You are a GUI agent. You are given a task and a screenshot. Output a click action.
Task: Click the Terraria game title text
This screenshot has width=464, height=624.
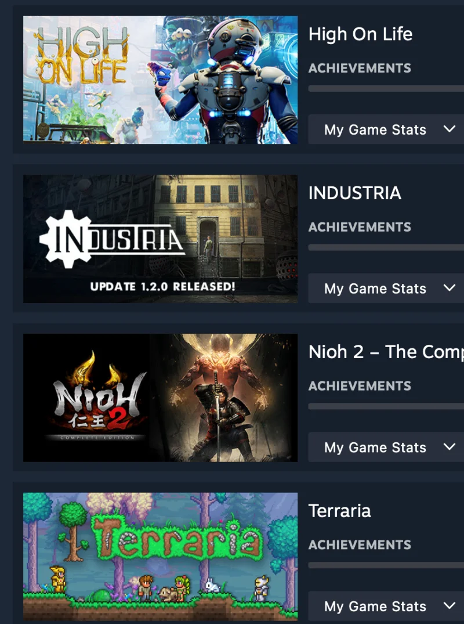[x=339, y=511]
